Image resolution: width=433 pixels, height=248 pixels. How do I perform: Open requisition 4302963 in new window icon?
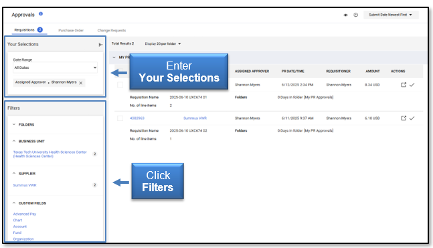pos(404,118)
